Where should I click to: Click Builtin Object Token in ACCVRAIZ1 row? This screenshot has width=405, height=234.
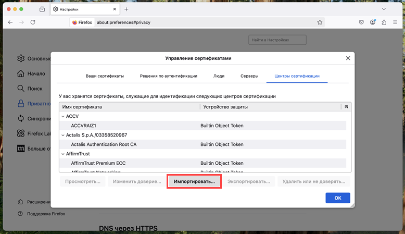tap(222, 126)
